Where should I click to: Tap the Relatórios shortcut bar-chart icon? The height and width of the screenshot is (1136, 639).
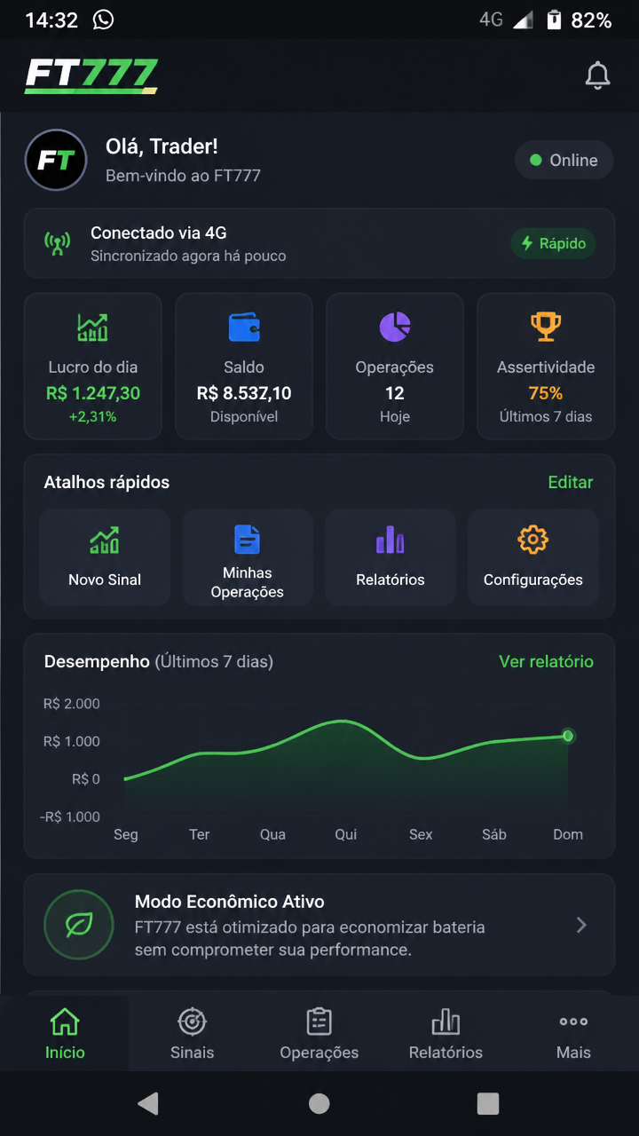point(390,540)
